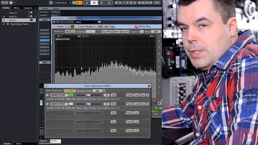
Task: Click the loop icon left of the stop button
Action: (87, 3)
